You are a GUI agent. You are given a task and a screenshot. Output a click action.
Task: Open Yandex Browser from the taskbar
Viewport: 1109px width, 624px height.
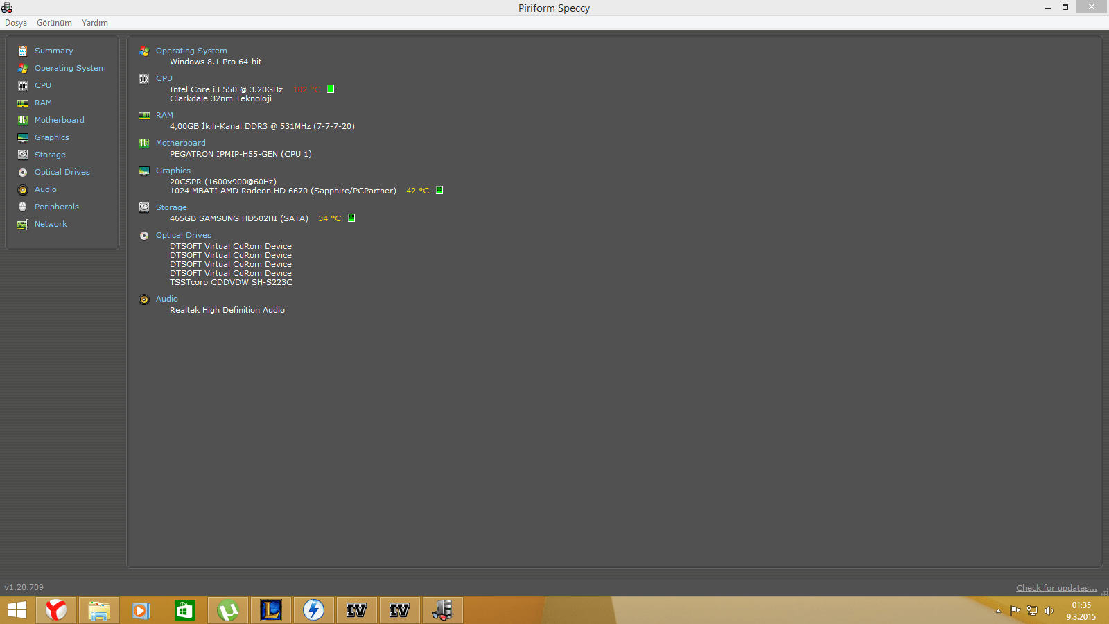pyautogui.click(x=56, y=610)
